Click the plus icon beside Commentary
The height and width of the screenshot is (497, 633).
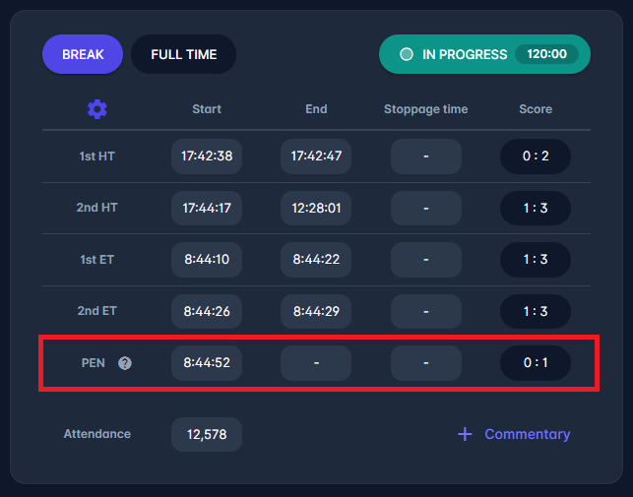click(x=465, y=434)
